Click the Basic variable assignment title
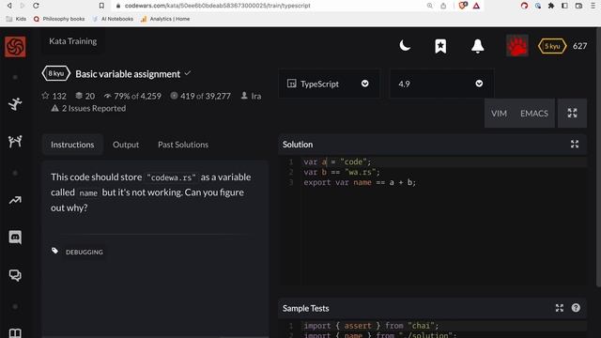Viewport: 601px width, 338px height. pos(128,74)
